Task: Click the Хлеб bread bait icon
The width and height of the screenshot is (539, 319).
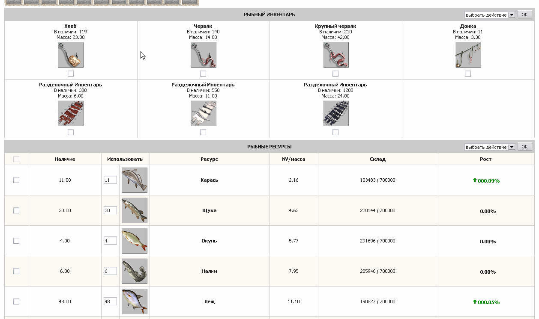Action: tap(71, 55)
